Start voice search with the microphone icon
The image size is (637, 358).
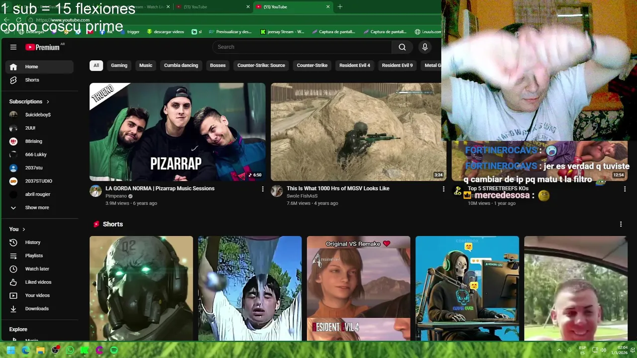click(425, 47)
